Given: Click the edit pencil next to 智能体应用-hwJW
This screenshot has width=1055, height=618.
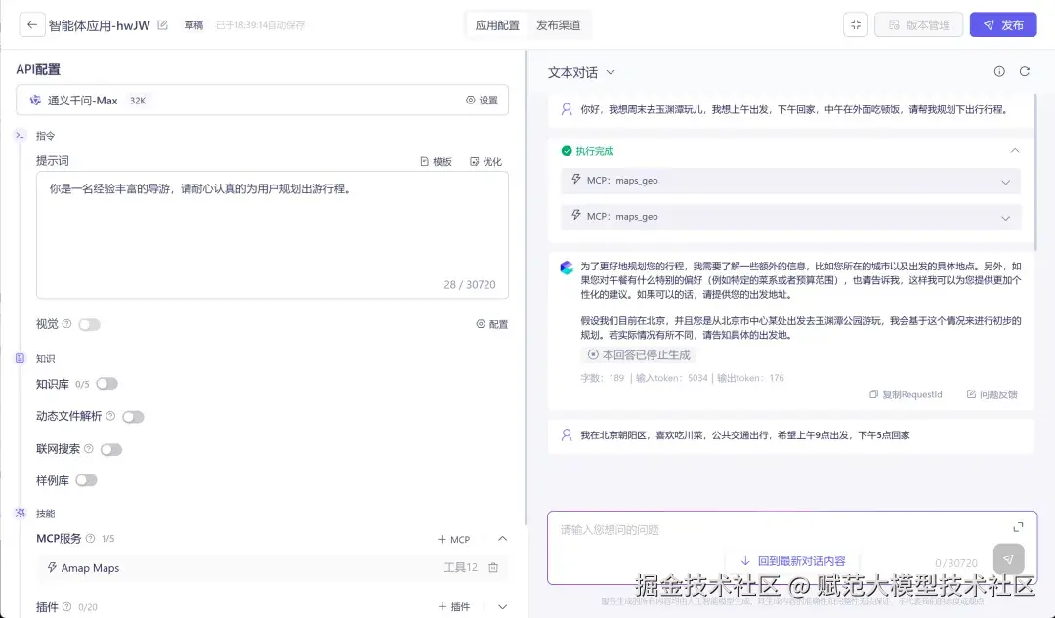Looking at the screenshot, I should [x=161, y=24].
